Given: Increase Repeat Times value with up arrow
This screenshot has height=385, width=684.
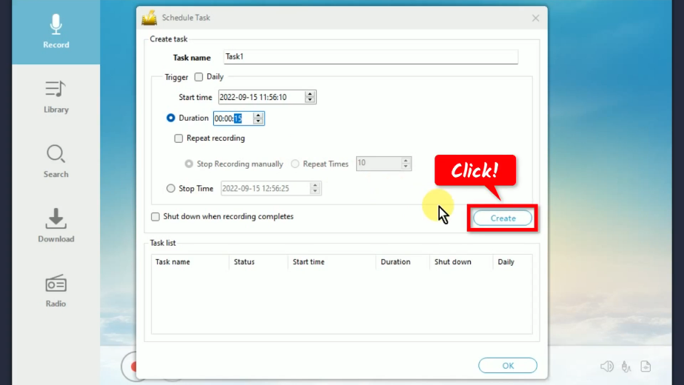Looking at the screenshot, I should coord(406,161).
